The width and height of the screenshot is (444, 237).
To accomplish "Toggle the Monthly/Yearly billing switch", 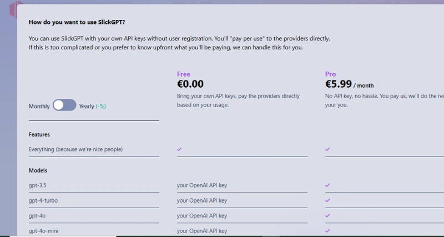I will (x=64, y=105).
